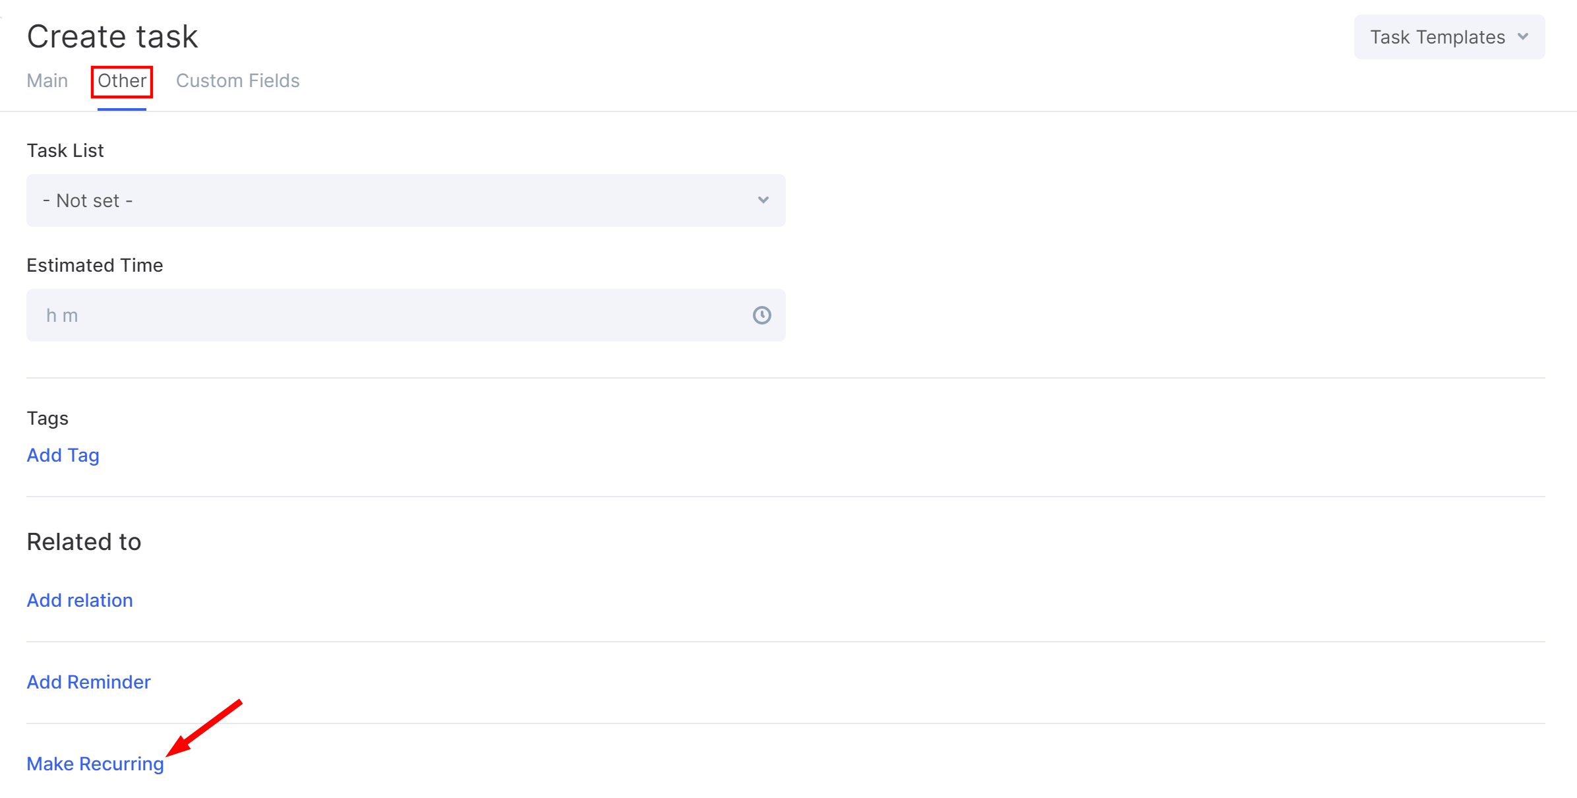Image resolution: width=1577 pixels, height=798 pixels.
Task: Open the Custom Fields tab
Action: pyautogui.click(x=237, y=80)
